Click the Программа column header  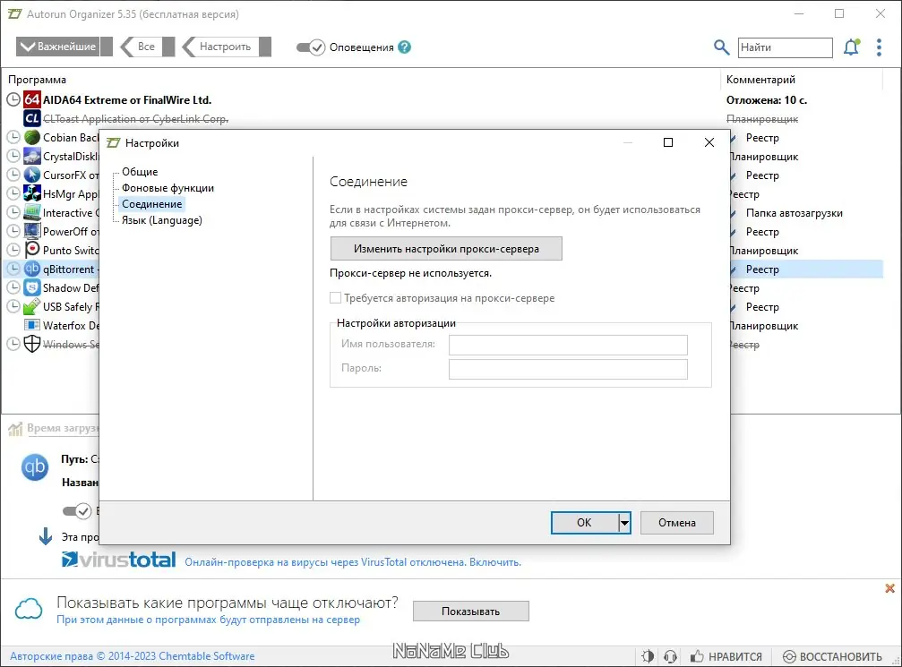tap(37, 80)
